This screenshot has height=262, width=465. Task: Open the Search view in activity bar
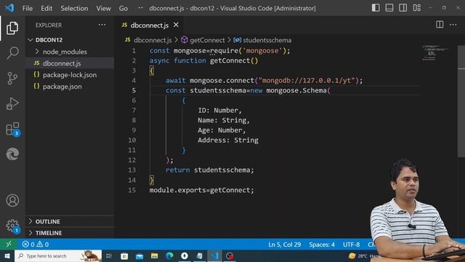[x=12, y=53]
